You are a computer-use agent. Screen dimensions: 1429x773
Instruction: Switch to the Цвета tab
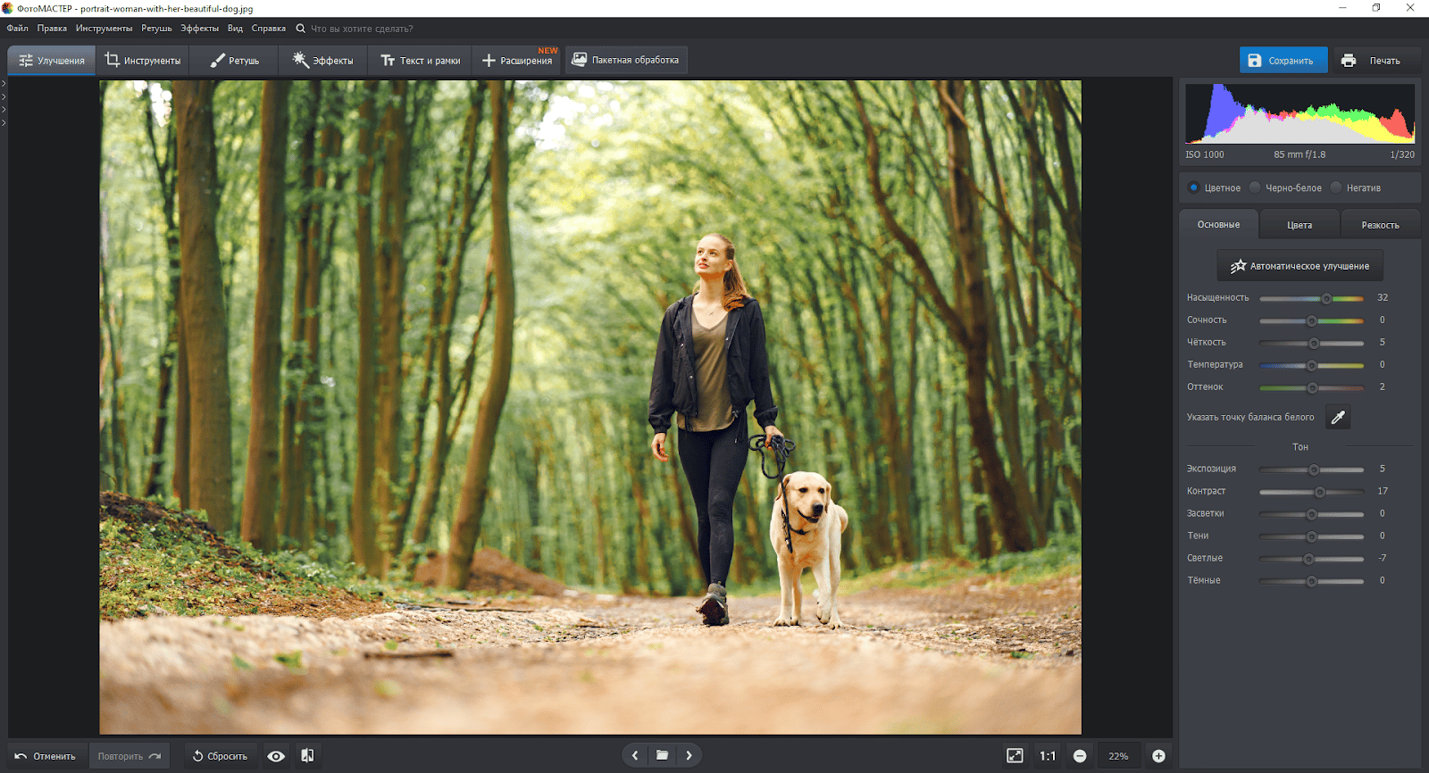[1299, 225]
